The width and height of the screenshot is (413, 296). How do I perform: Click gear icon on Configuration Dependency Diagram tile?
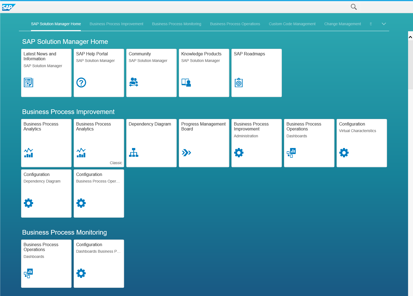(28, 203)
